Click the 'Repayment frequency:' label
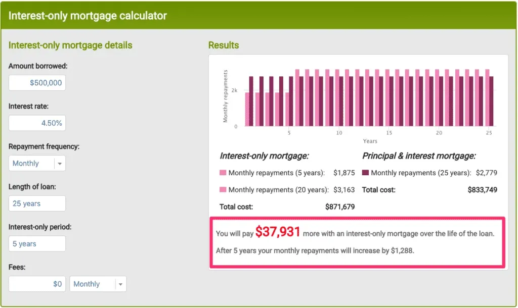Image resolution: width=518 pixels, height=308 pixels. point(44,146)
